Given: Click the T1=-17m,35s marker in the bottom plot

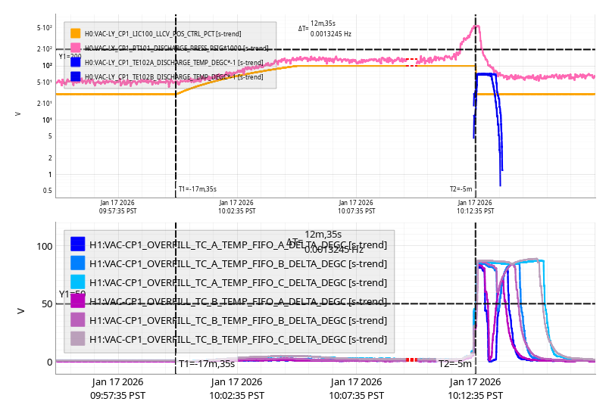Looking at the screenshot, I should (206, 364).
